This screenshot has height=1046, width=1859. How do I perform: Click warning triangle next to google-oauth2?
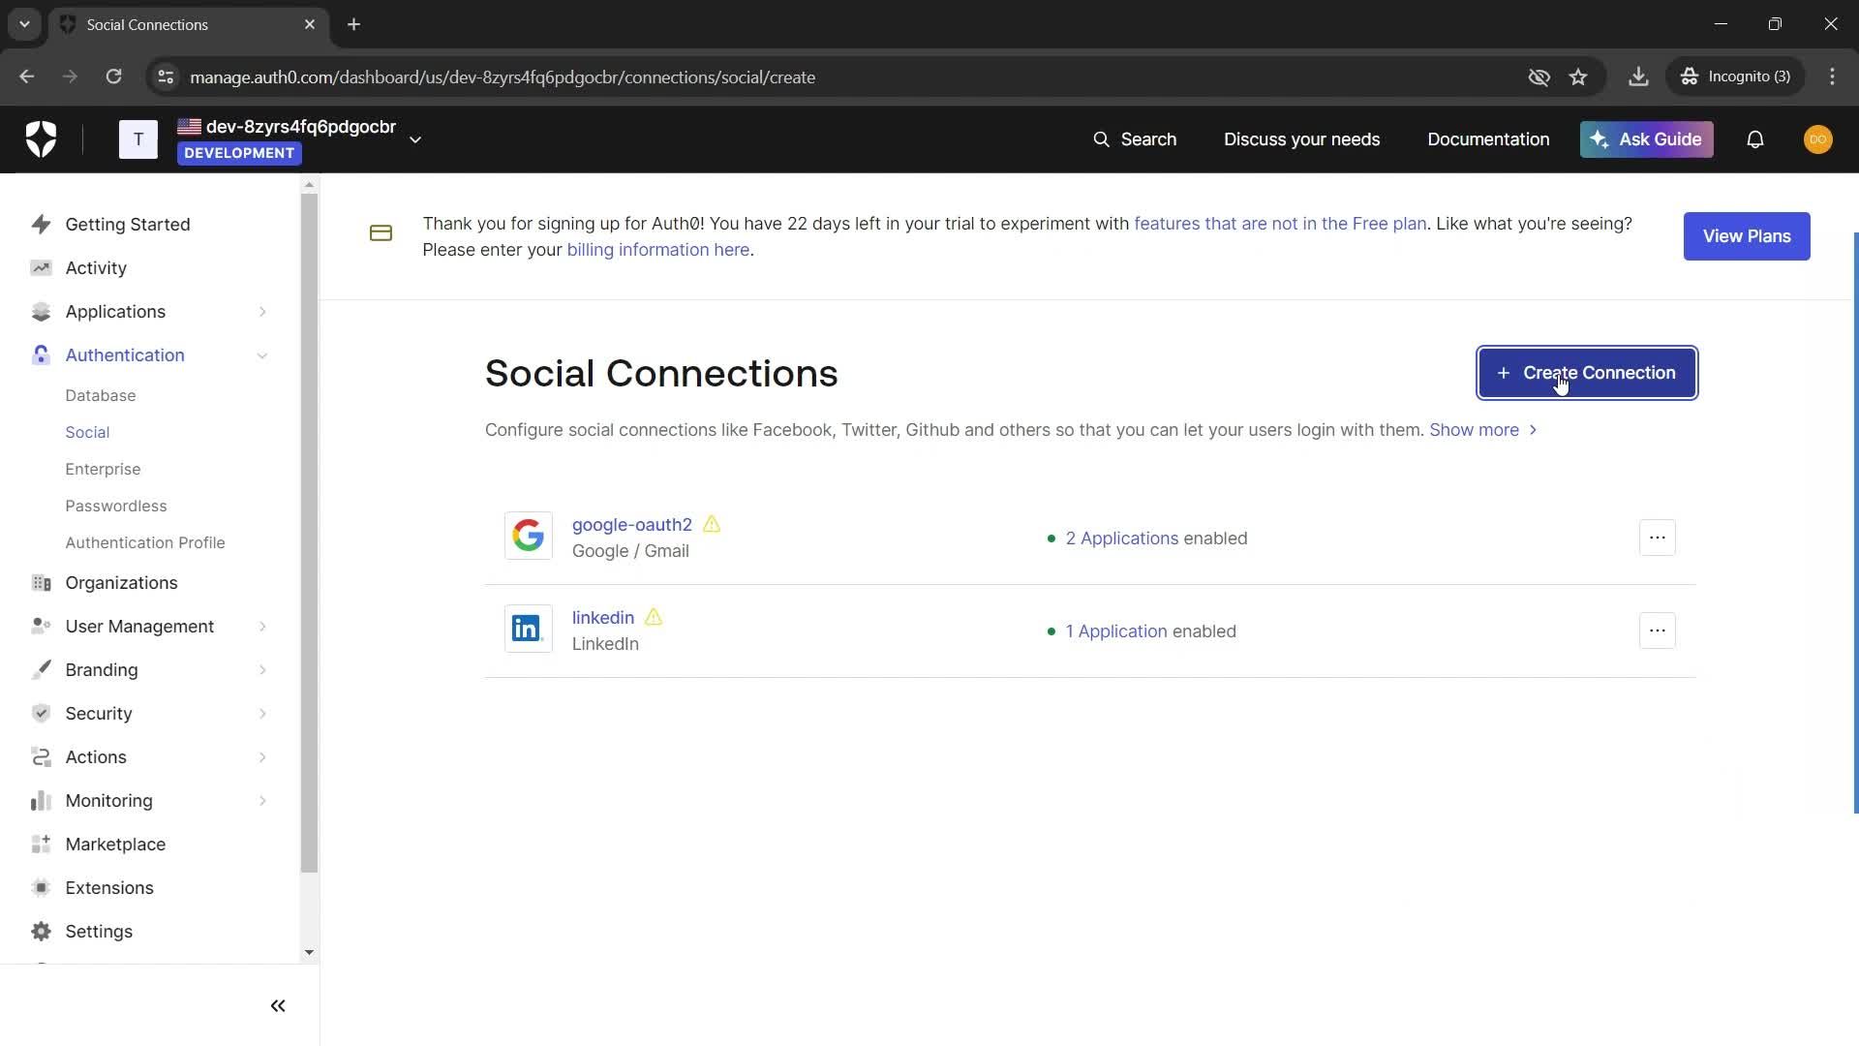coord(712,524)
